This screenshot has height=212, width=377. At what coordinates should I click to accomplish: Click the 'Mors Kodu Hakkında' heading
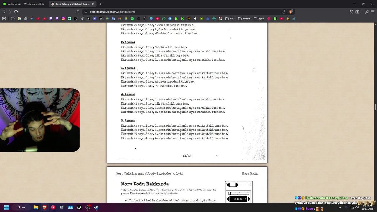tap(145, 184)
